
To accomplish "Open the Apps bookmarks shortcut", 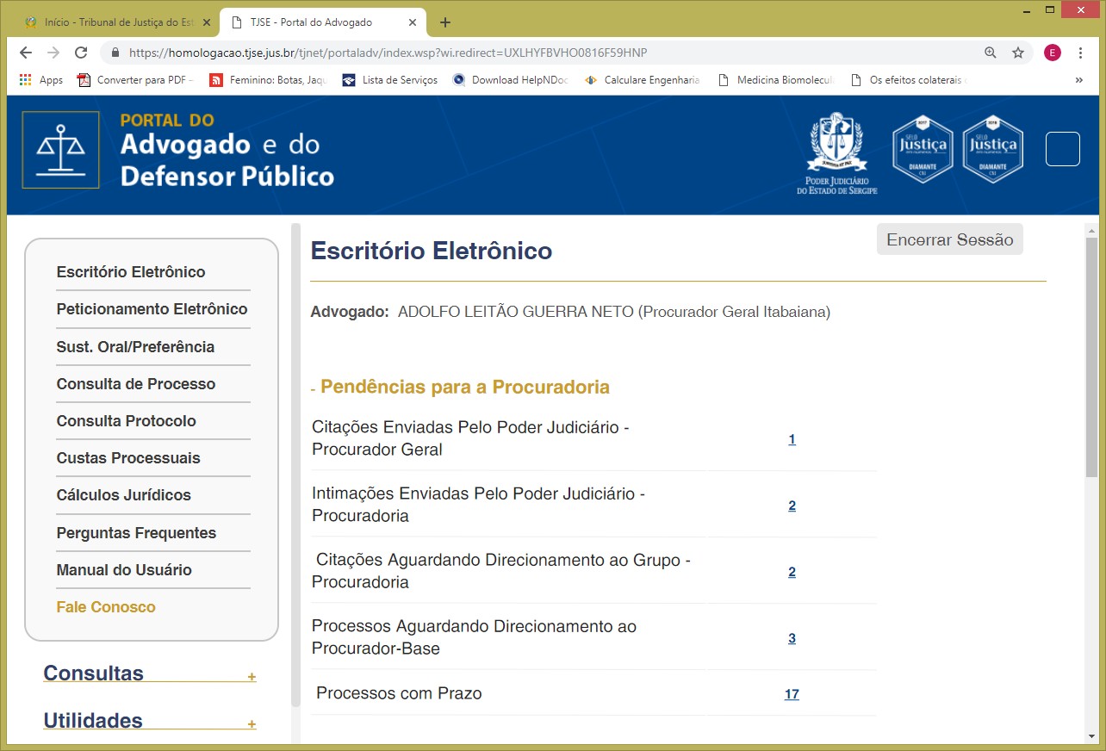I will coord(41,80).
